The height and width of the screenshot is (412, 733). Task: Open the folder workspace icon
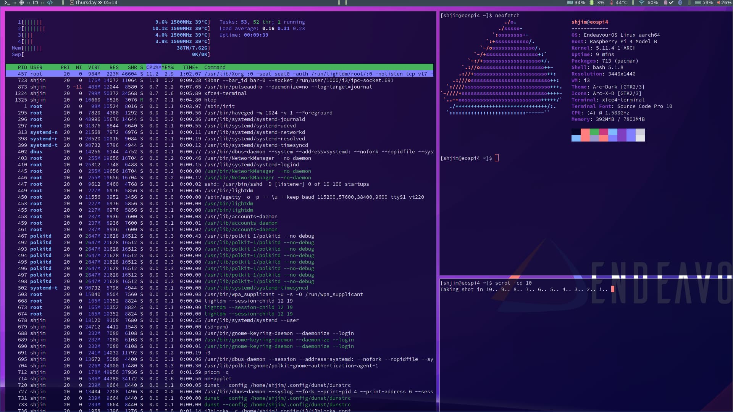36,3
